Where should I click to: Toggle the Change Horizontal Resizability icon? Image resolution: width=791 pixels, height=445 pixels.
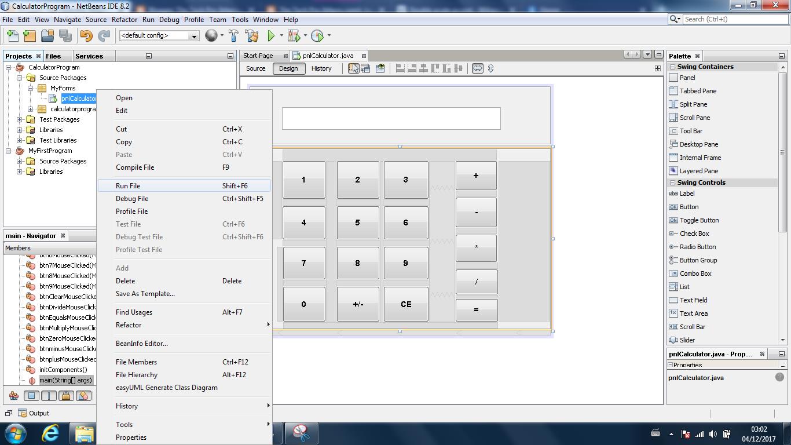(x=477, y=68)
